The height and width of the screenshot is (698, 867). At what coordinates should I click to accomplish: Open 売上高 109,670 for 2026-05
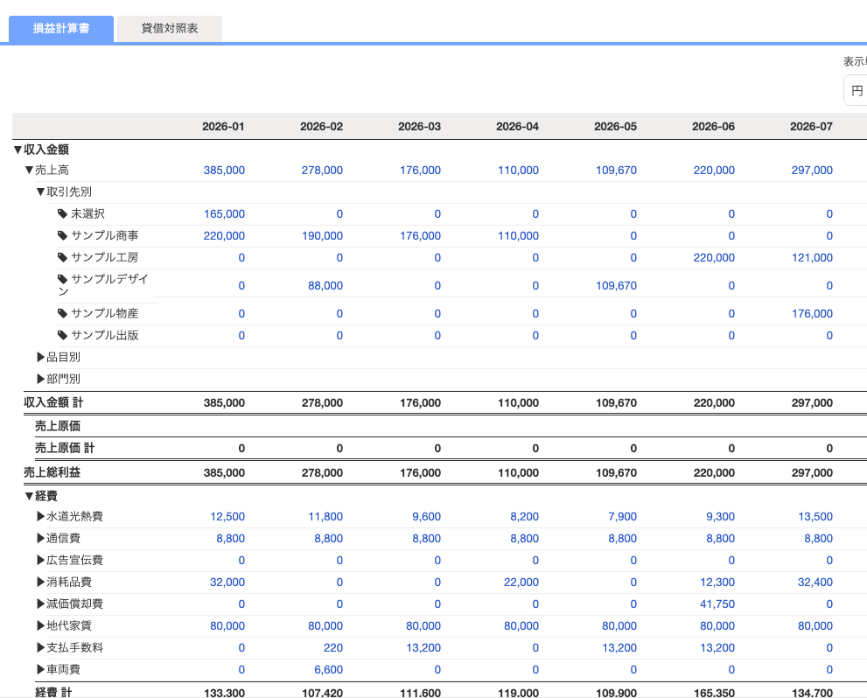(x=616, y=171)
